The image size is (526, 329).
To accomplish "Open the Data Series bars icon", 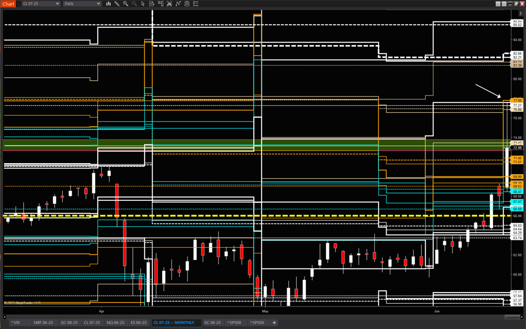I will click(108, 4).
